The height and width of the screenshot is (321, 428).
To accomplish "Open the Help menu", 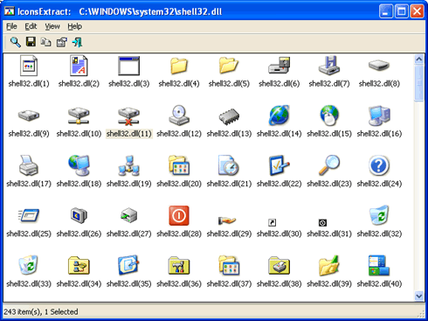I will pyautogui.click(x=75, y=26).
